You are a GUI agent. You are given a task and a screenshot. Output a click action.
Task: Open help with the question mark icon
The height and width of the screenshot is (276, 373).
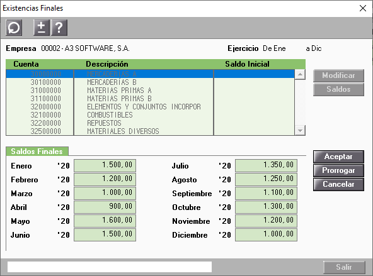click(x=59, y=28)
